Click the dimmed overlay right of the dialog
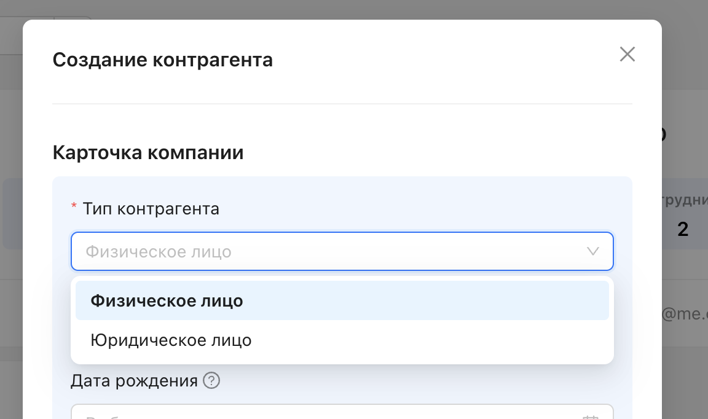708x419 pixels. coord(685,92)
